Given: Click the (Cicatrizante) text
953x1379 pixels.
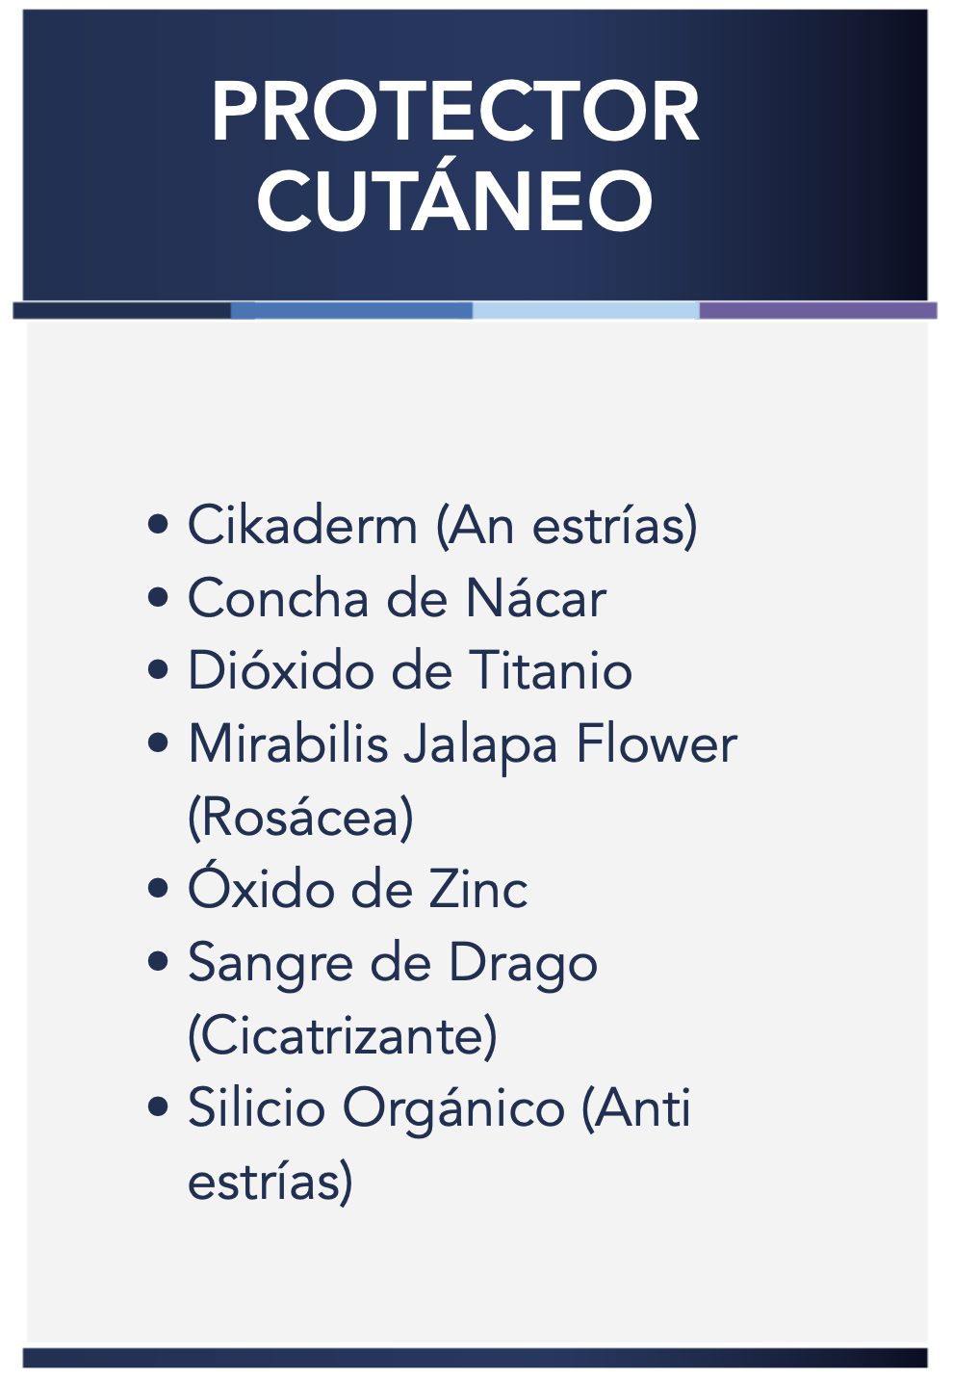Looking at the screenshot, I should (x=343, y=1036).
